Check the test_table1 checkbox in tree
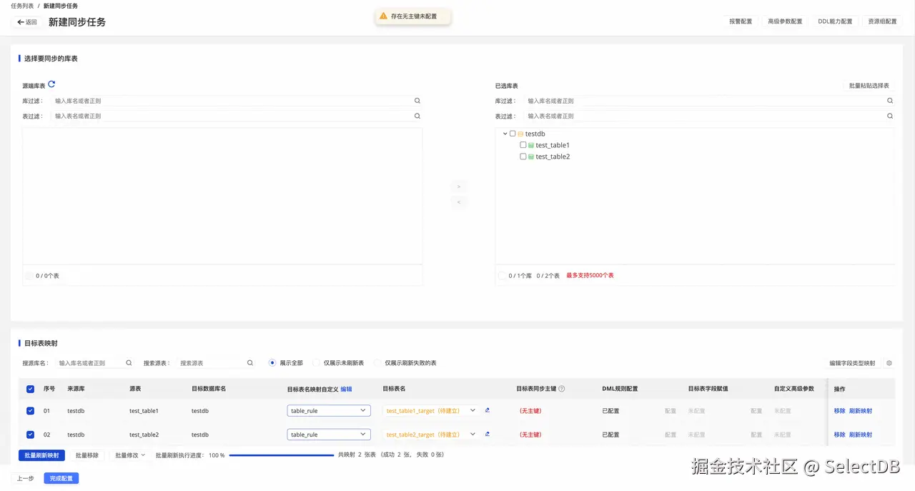This screenshot has width=915, height=491. [523, 145]
